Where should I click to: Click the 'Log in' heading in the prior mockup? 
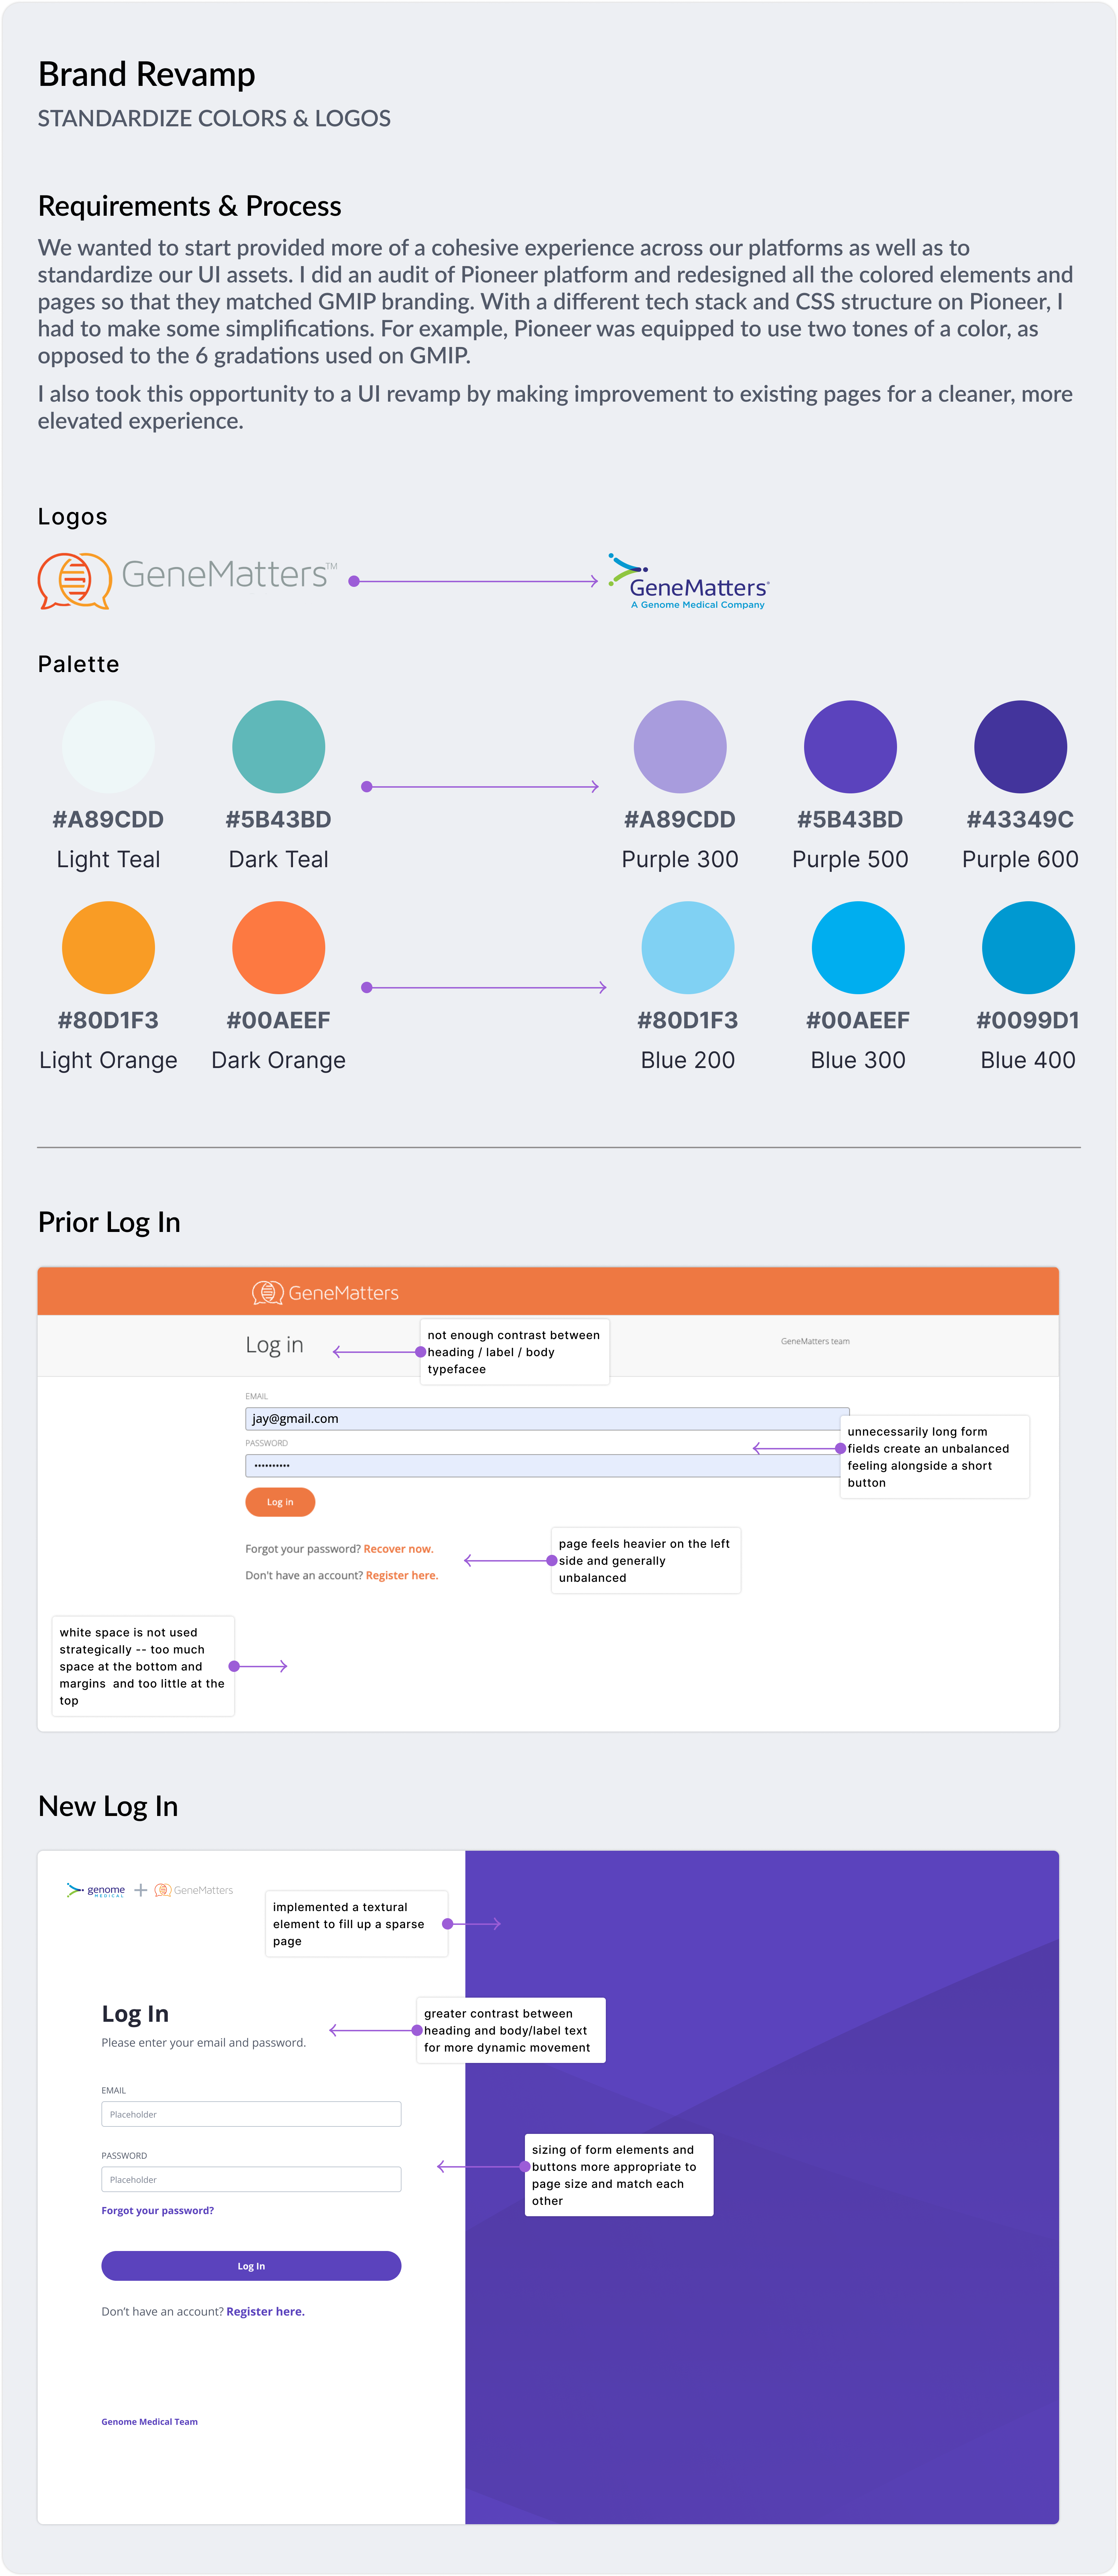274,1345
